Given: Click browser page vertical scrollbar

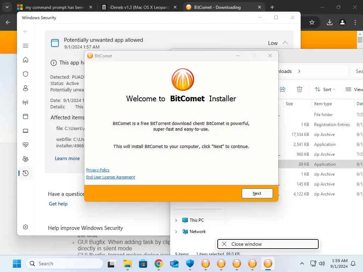Looking at the screenshot, I should (360, 40).
